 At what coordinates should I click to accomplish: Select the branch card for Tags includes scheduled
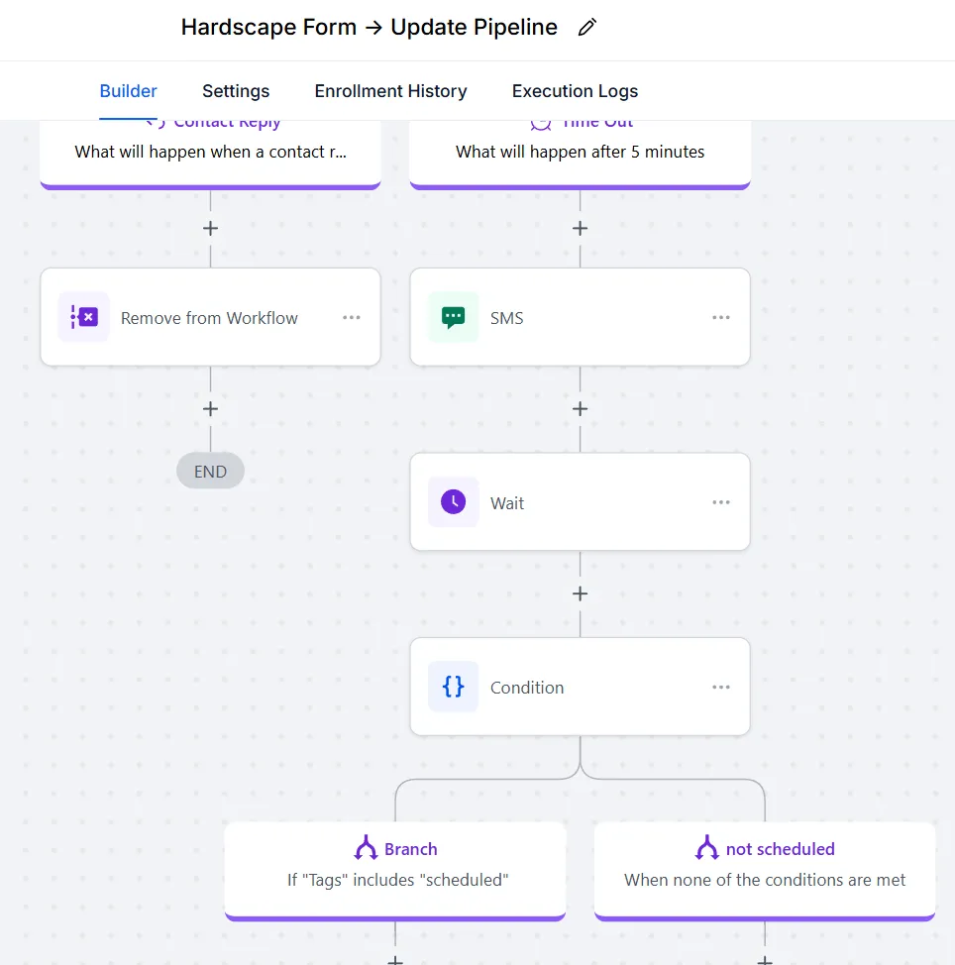395,868
